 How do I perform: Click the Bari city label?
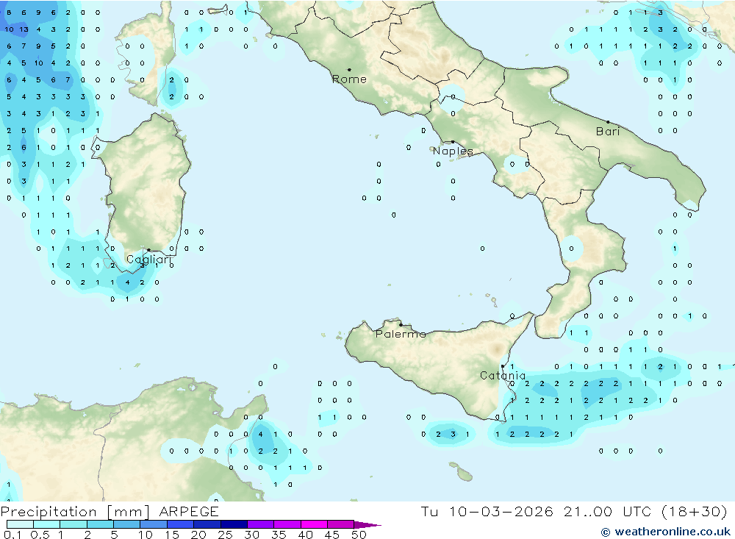[608, 132]
